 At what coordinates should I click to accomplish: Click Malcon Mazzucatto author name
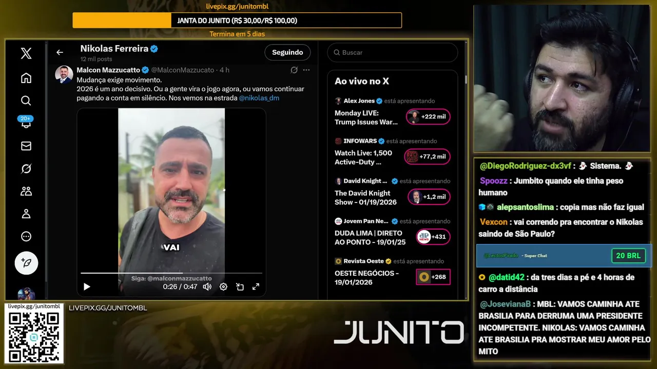108,70
